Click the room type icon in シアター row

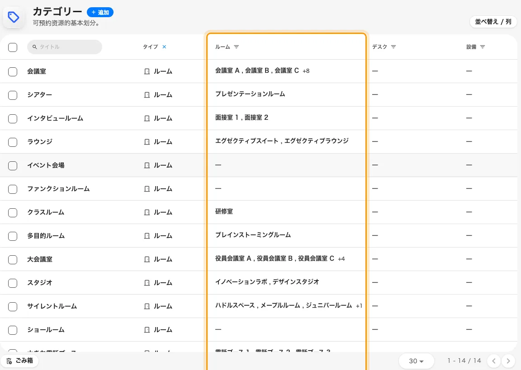147,95
